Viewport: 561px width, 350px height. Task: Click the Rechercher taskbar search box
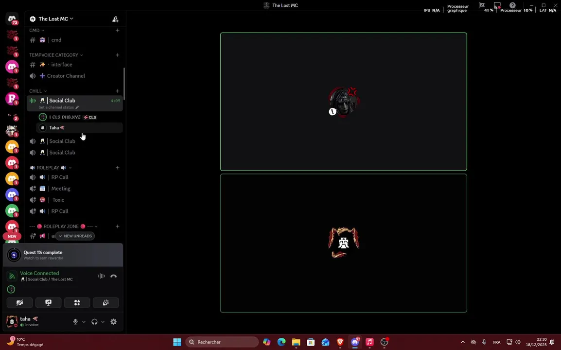tap(222, 342)
